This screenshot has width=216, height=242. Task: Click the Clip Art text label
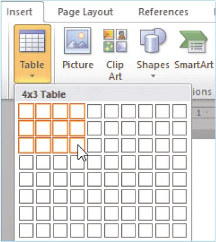(115, 71)
